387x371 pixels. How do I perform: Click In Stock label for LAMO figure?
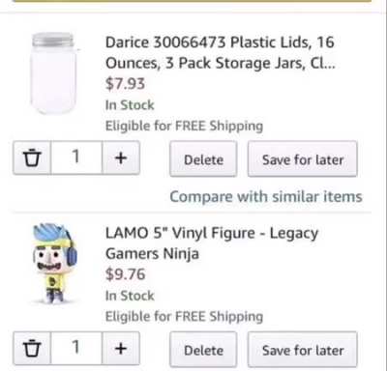pos(130,296)
